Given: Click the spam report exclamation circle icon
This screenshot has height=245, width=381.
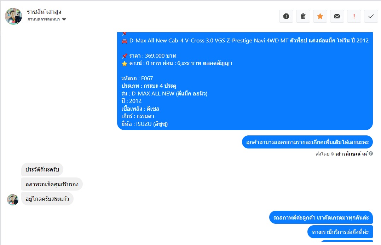Looking at the screenshot, I should (x=286, y=16).
